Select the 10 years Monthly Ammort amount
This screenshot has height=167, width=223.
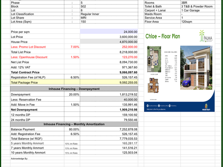(x=109, y=152)
